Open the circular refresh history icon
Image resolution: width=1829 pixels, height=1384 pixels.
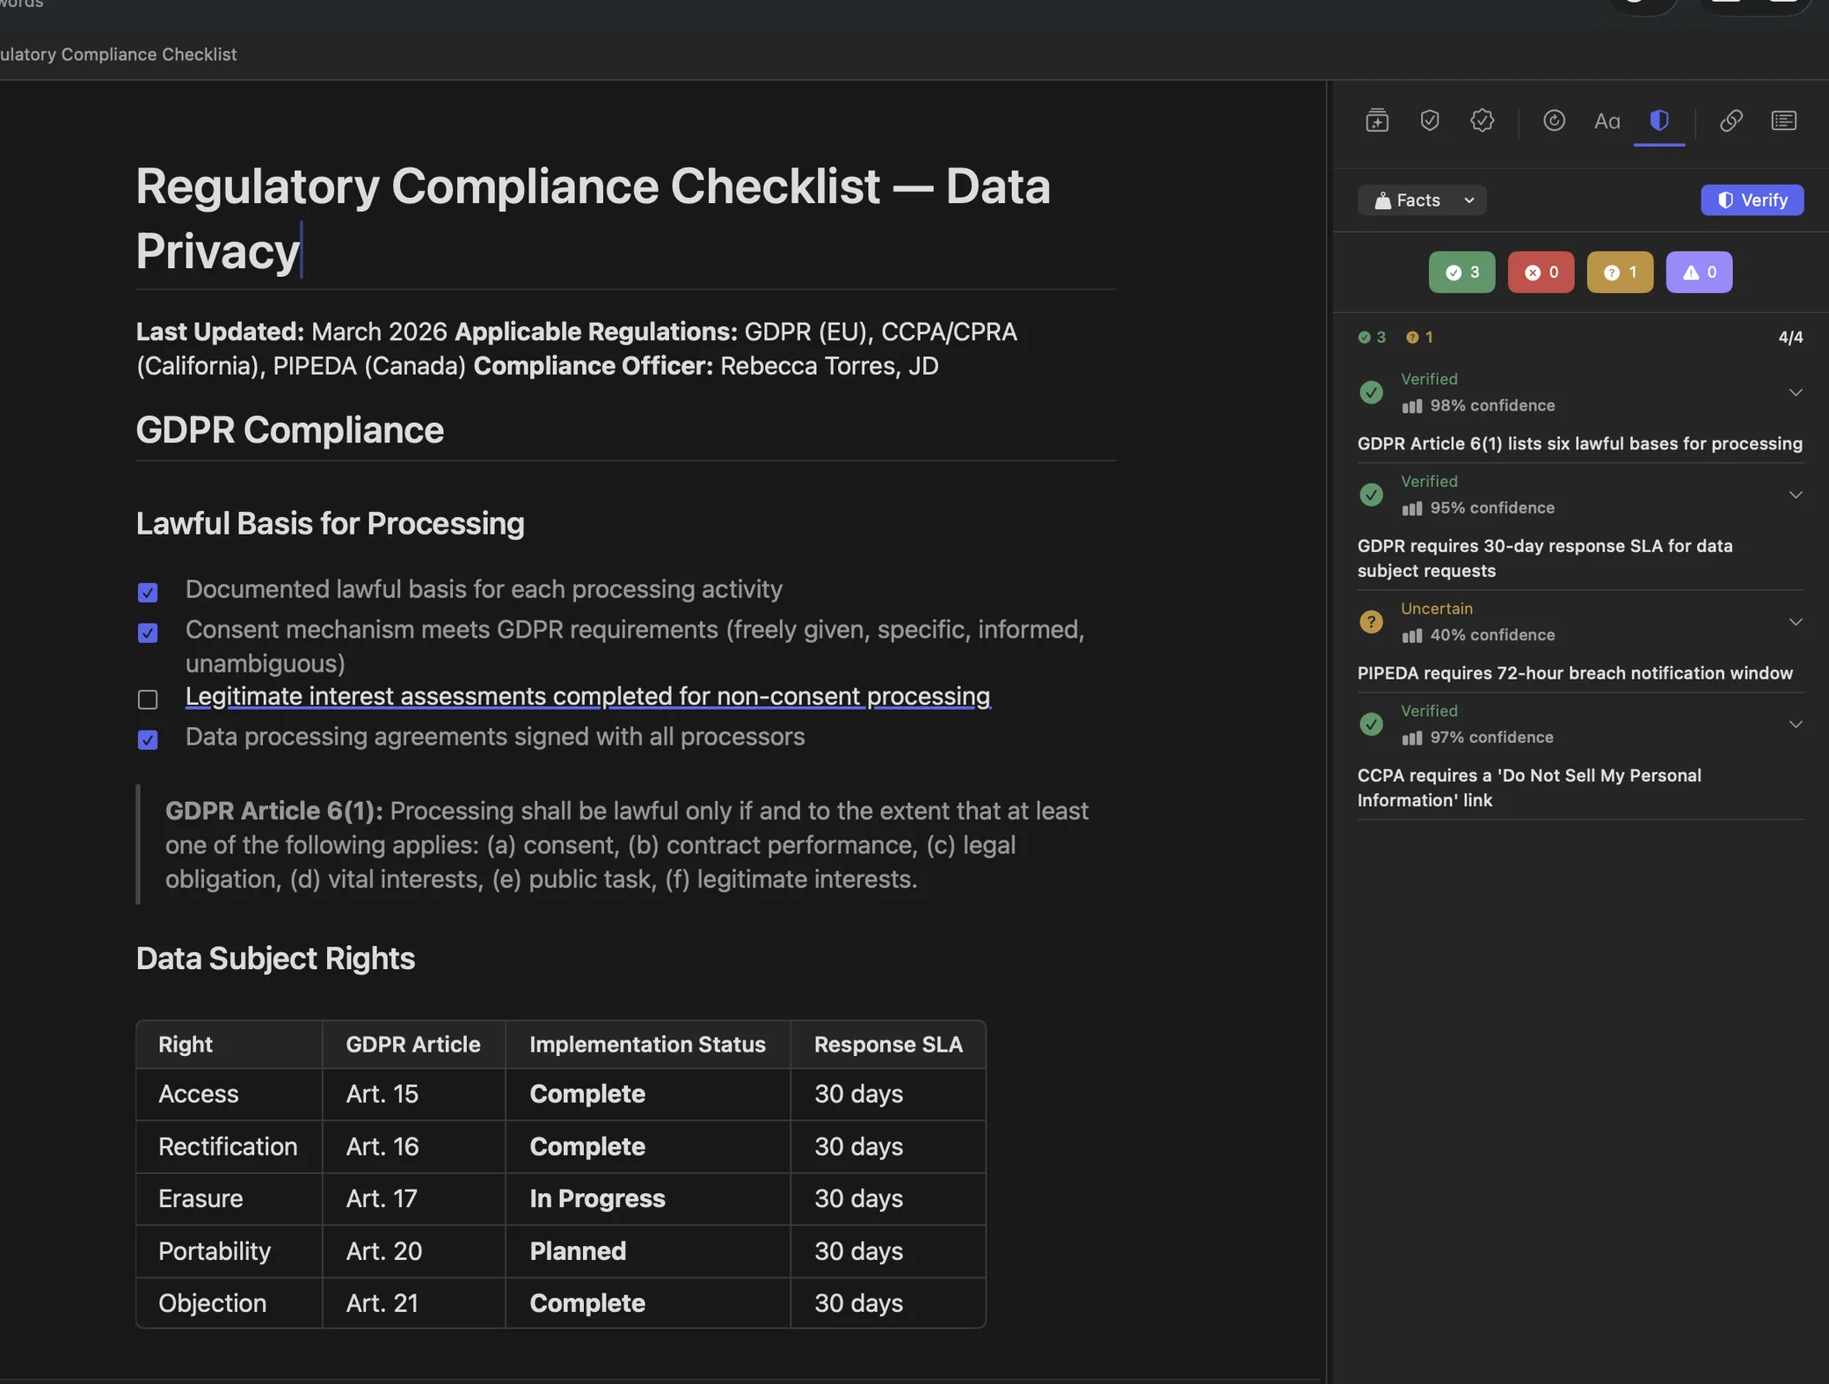[1554, 120]
